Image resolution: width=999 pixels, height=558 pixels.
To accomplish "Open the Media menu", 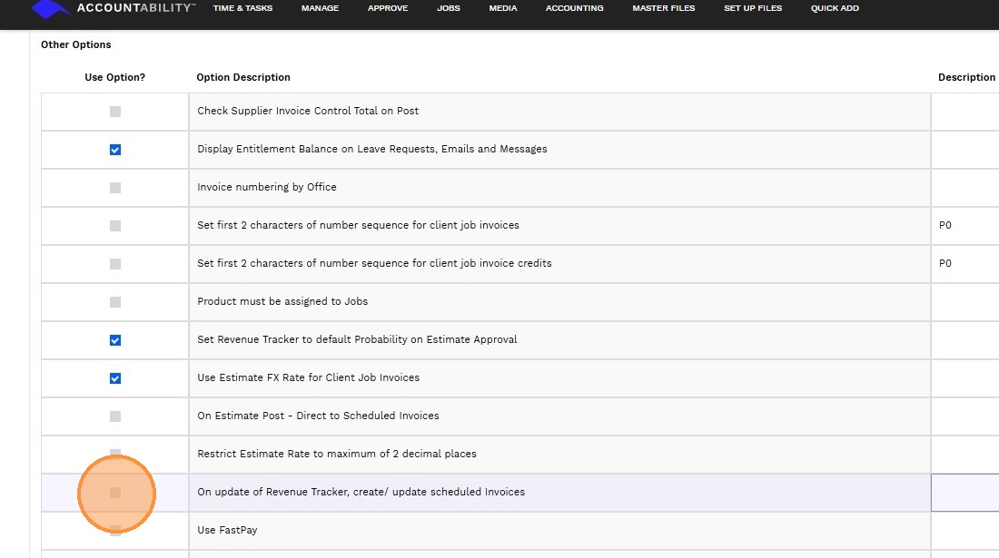I will [x=502, y=8].
